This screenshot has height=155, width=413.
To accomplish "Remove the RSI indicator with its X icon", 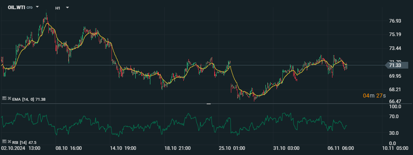I will click(9, 142).
